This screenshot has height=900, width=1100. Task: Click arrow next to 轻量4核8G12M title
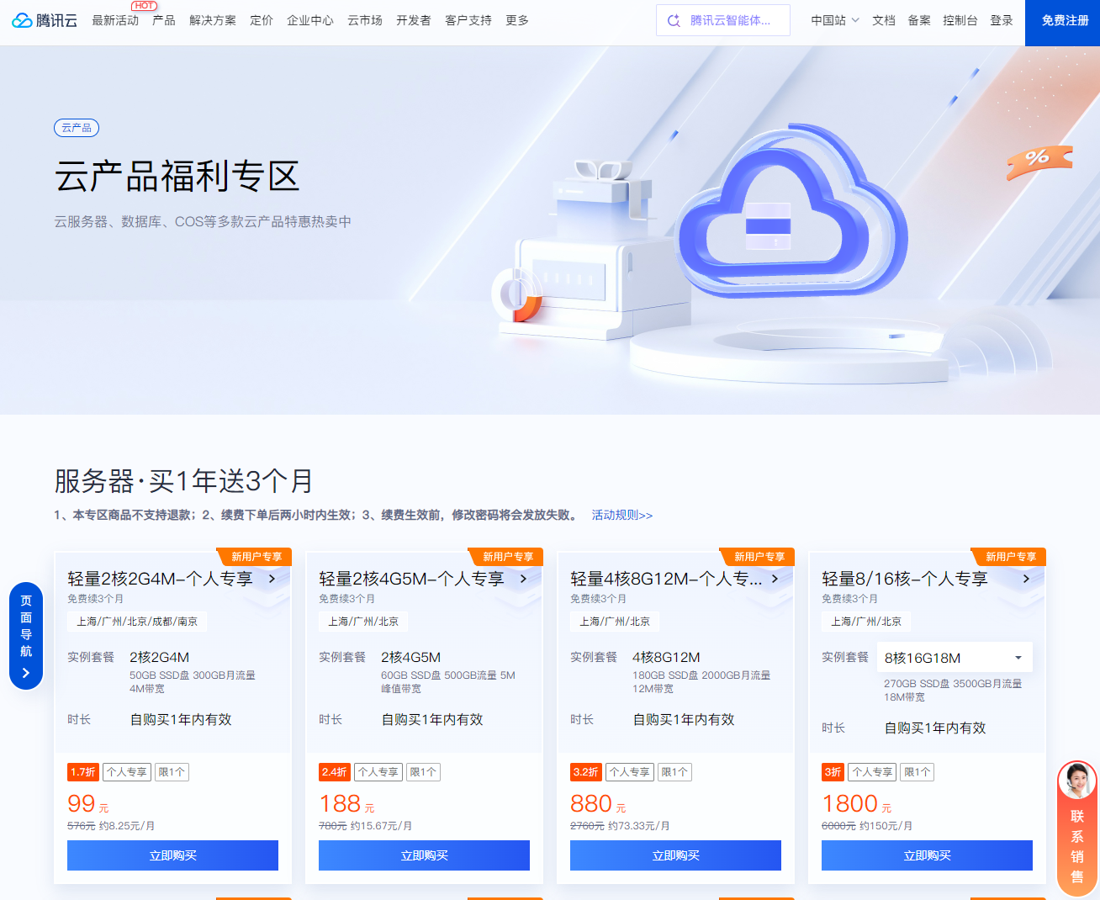775,579
